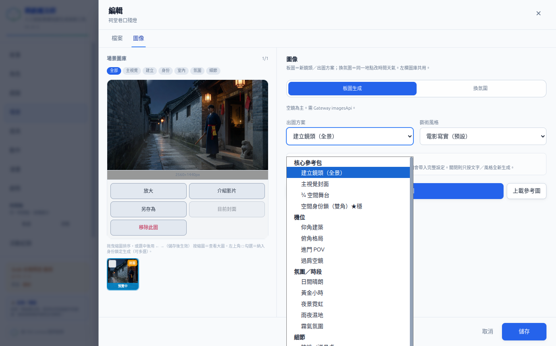Choose 黃金小時 option

[348, 293]
